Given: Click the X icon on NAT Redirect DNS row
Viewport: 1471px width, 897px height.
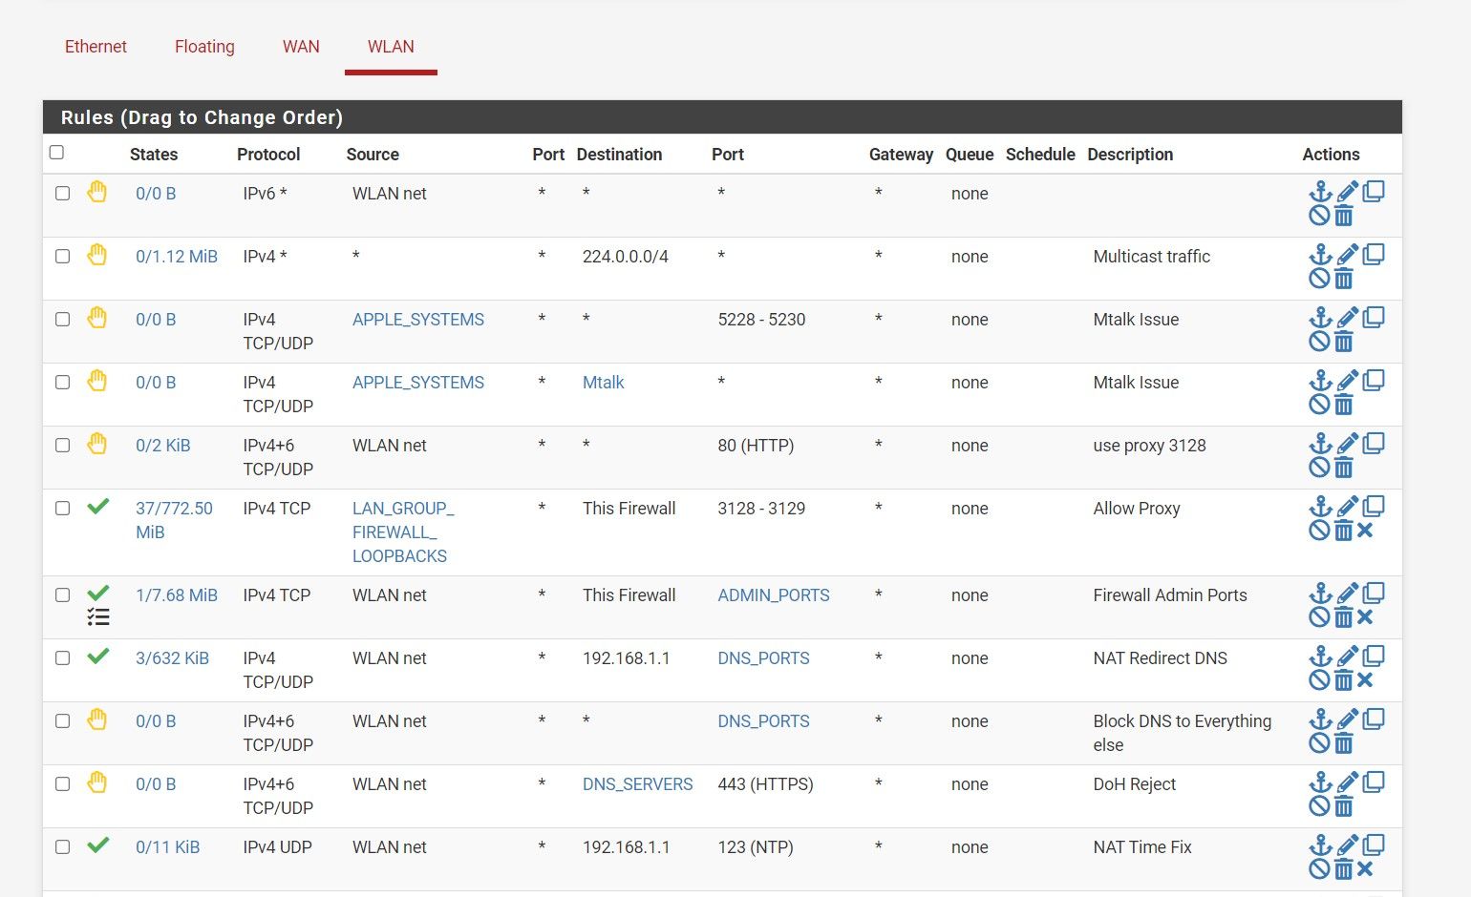Looking at the screenshot, I should (x=1365, y=680).
